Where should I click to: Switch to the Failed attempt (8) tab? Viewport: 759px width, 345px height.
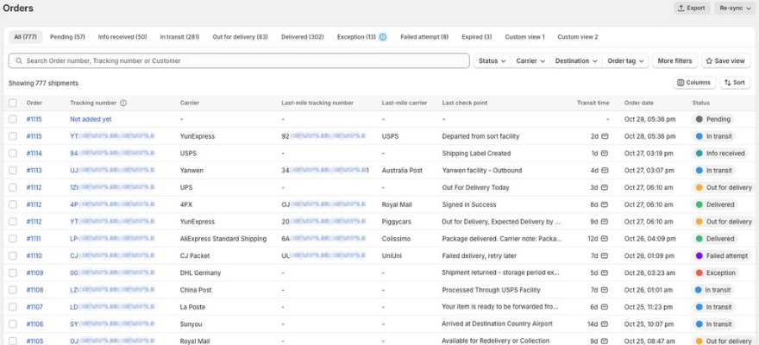[x=424, y=37]
